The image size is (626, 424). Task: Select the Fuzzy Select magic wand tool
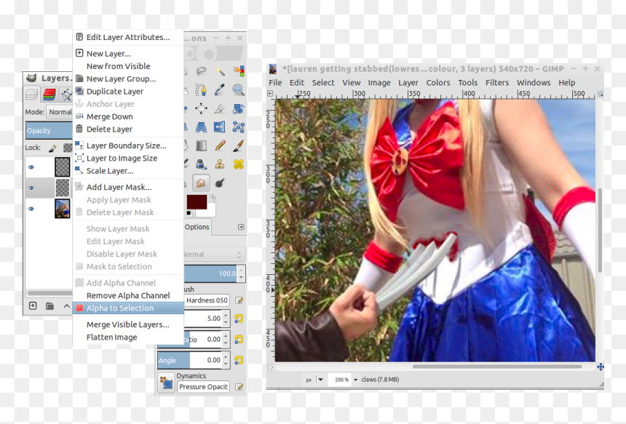220,71
